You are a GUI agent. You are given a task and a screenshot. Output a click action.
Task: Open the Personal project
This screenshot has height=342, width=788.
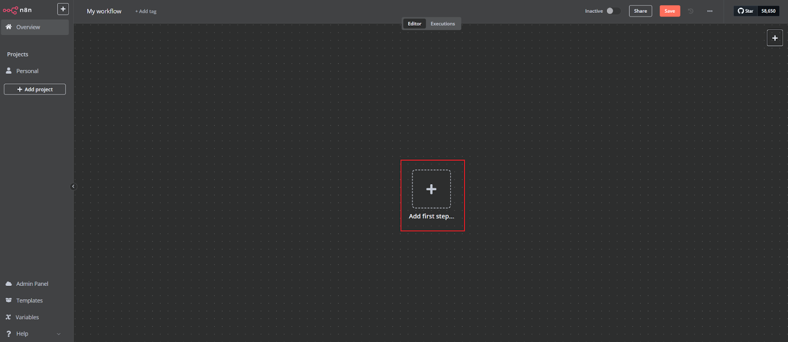click(27, 71)
